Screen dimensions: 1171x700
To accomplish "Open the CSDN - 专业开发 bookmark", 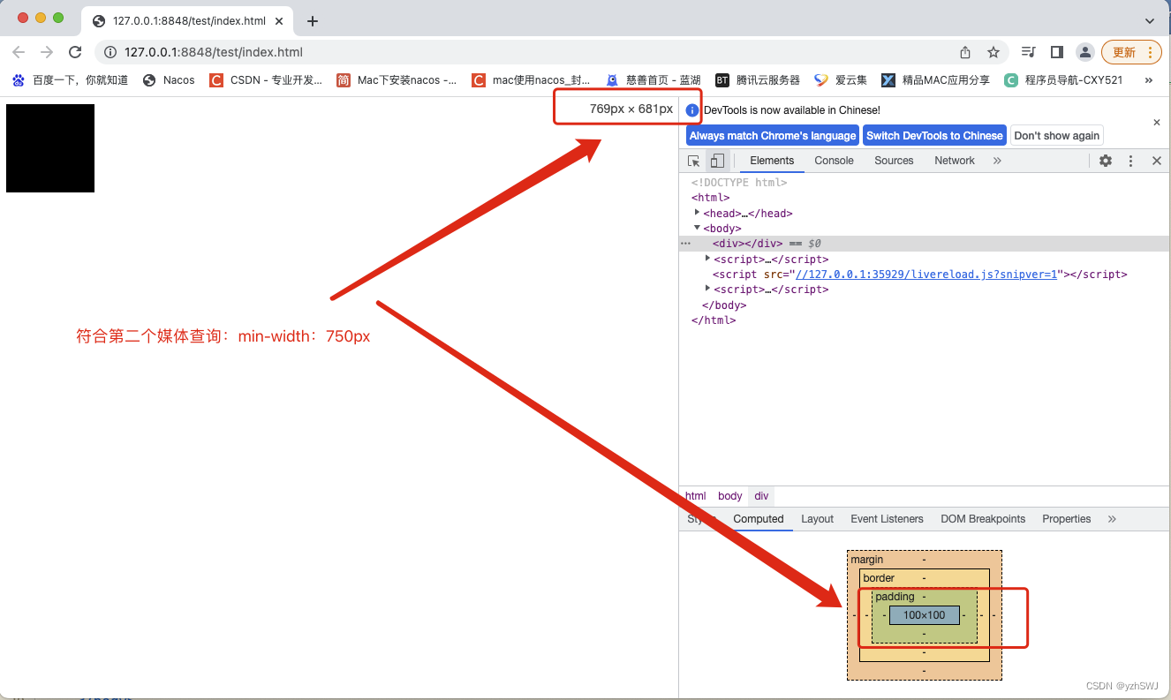I will click(x=266, y=79).
